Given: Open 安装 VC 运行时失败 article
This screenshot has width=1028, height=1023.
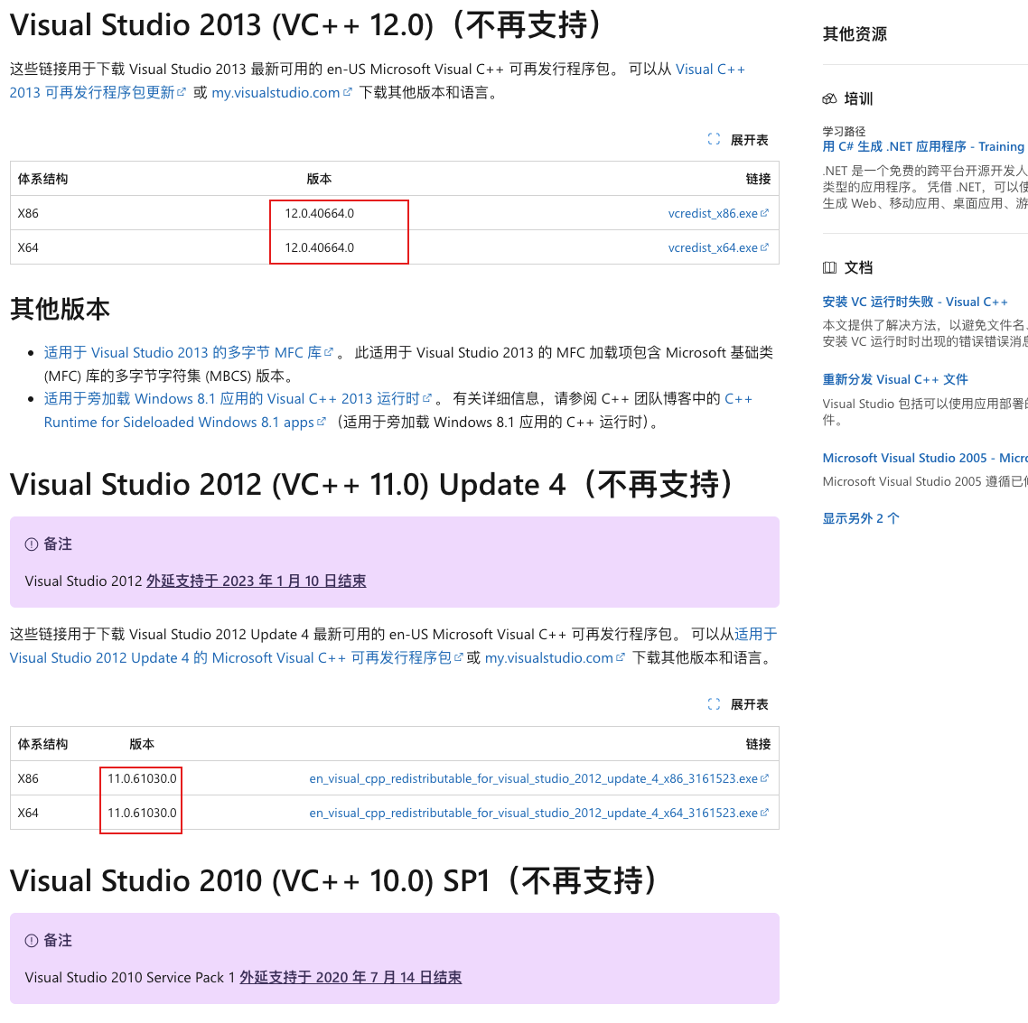Looking at the screenshot, I should pyautogui.click(x=915, y=302).
